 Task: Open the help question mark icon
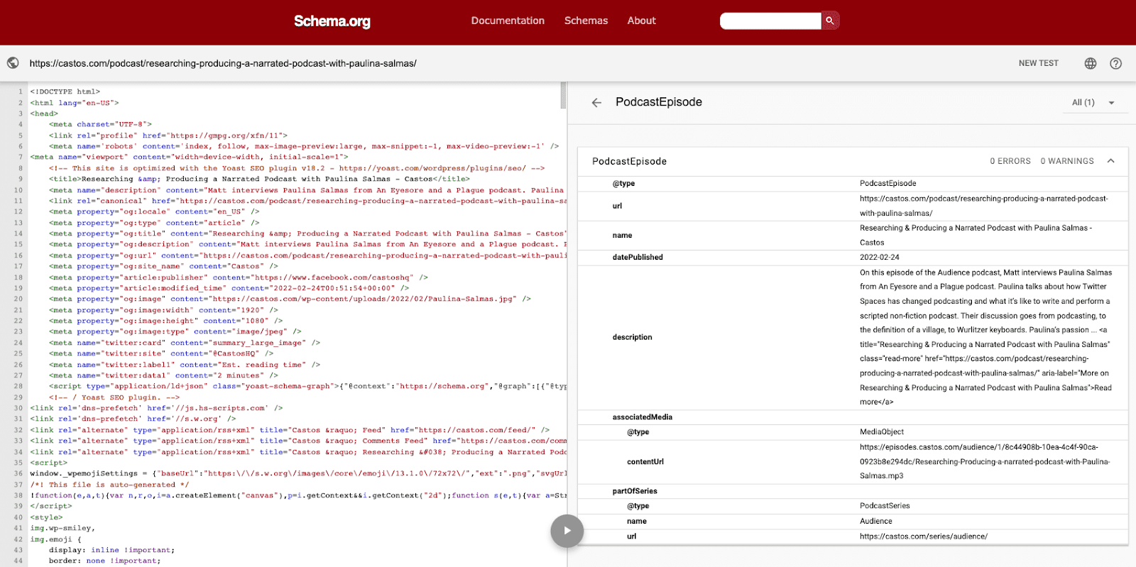[1116, 63]
